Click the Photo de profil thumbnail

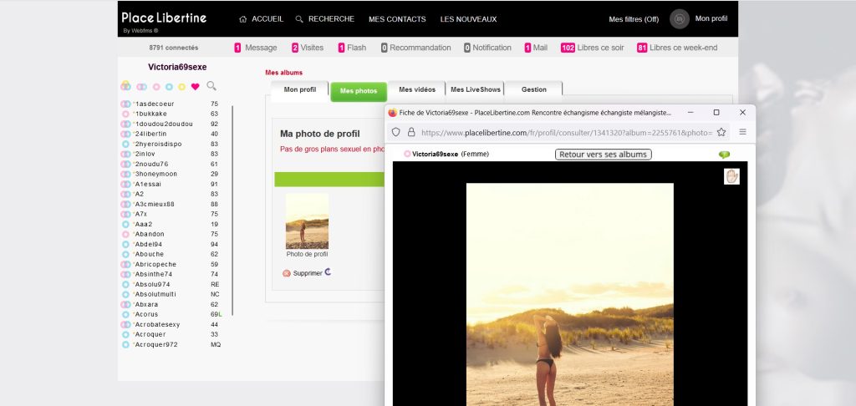307,221
